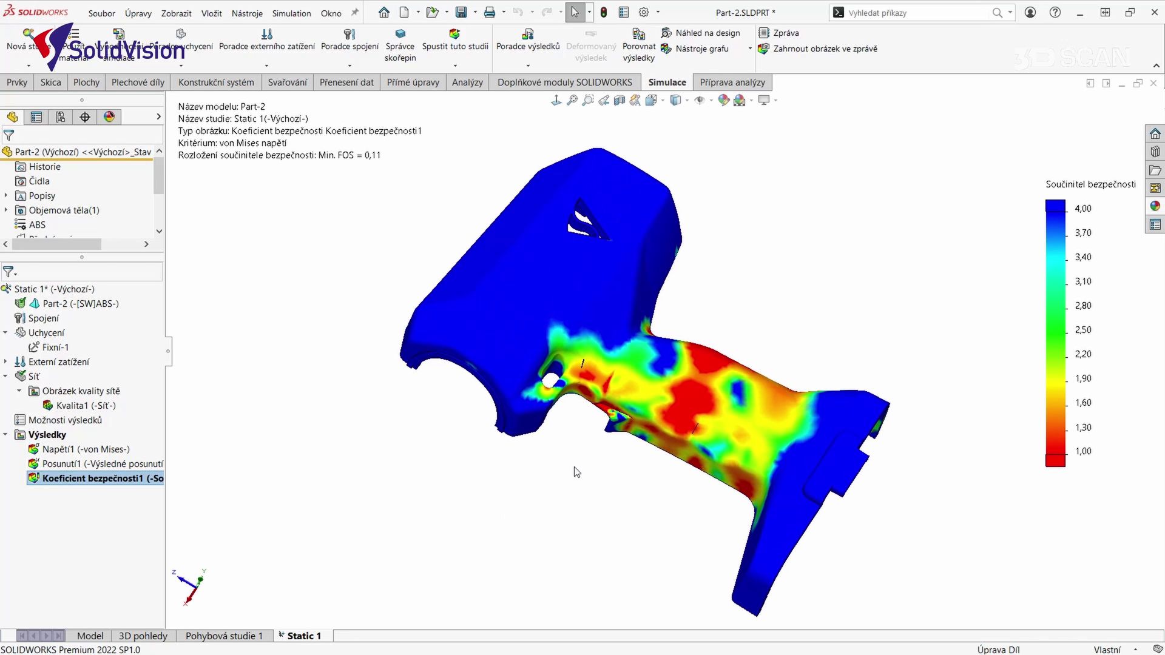This screenshot has height=655, width=1165.
Task: Activate the Section View icon
Action: [620, 101]
